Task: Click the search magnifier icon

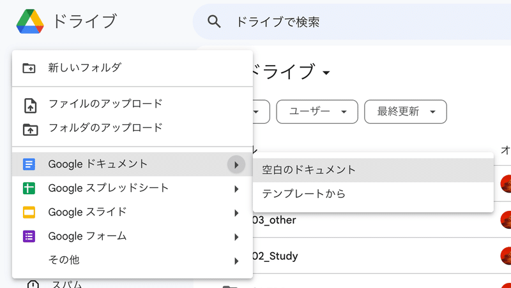Action: (214, 22)
